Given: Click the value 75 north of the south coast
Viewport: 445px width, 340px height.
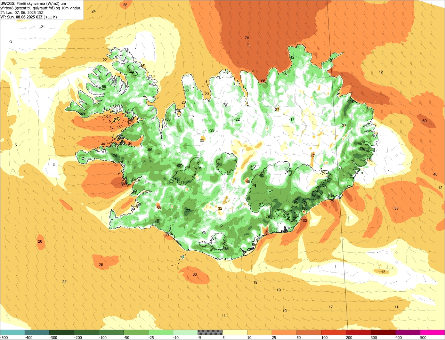Looking at the screenshot, I should tap(269, 217).
